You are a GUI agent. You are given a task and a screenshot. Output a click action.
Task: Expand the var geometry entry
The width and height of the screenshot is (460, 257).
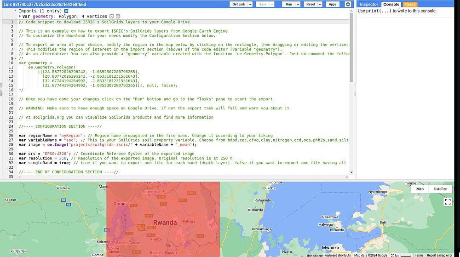coord(19,16)
